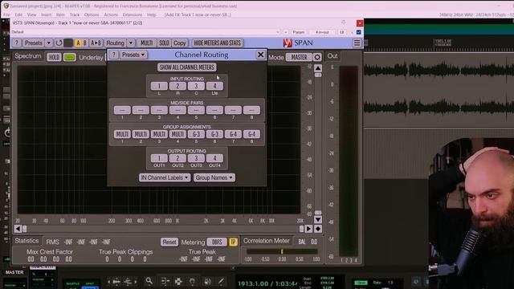Open the SPAN hamburger settings menu
The height and width of the screenshot is (289, 514).
coord(357,43)
